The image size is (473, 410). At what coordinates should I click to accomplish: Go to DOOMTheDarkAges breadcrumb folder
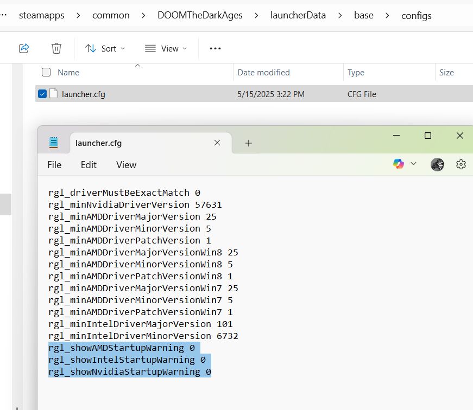(x=200, y=15)
